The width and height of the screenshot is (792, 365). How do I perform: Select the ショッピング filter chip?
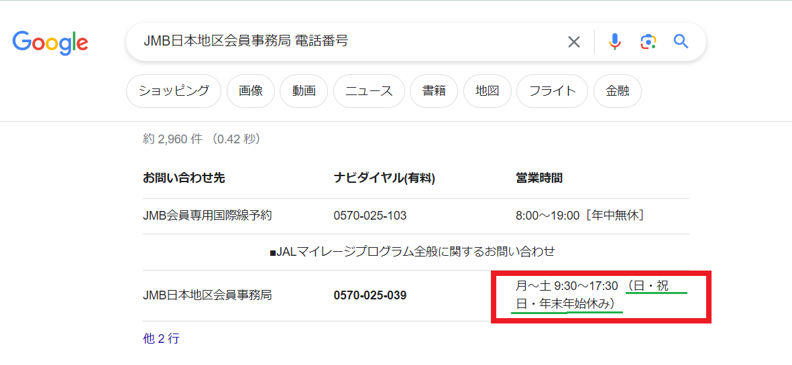click(x=174, y=91)
